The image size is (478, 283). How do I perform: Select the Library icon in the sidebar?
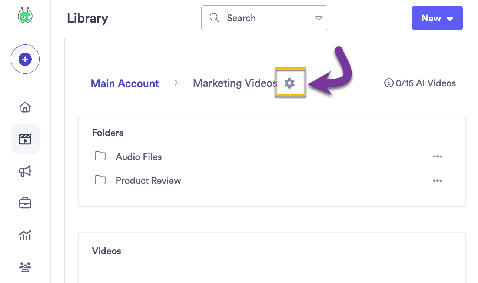[x=25, y=139]
